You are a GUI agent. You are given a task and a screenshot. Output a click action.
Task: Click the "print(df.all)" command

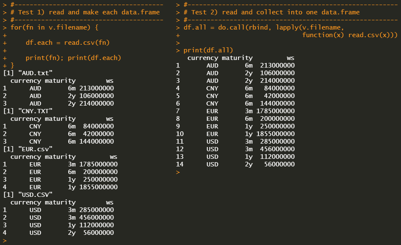pyautogui.click(x=208, y=50)
